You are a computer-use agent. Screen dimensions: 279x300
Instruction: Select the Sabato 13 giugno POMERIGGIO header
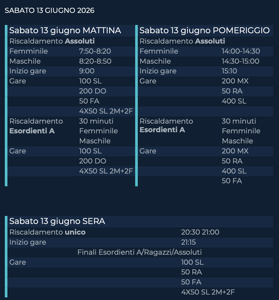click(x=204, y=30)
